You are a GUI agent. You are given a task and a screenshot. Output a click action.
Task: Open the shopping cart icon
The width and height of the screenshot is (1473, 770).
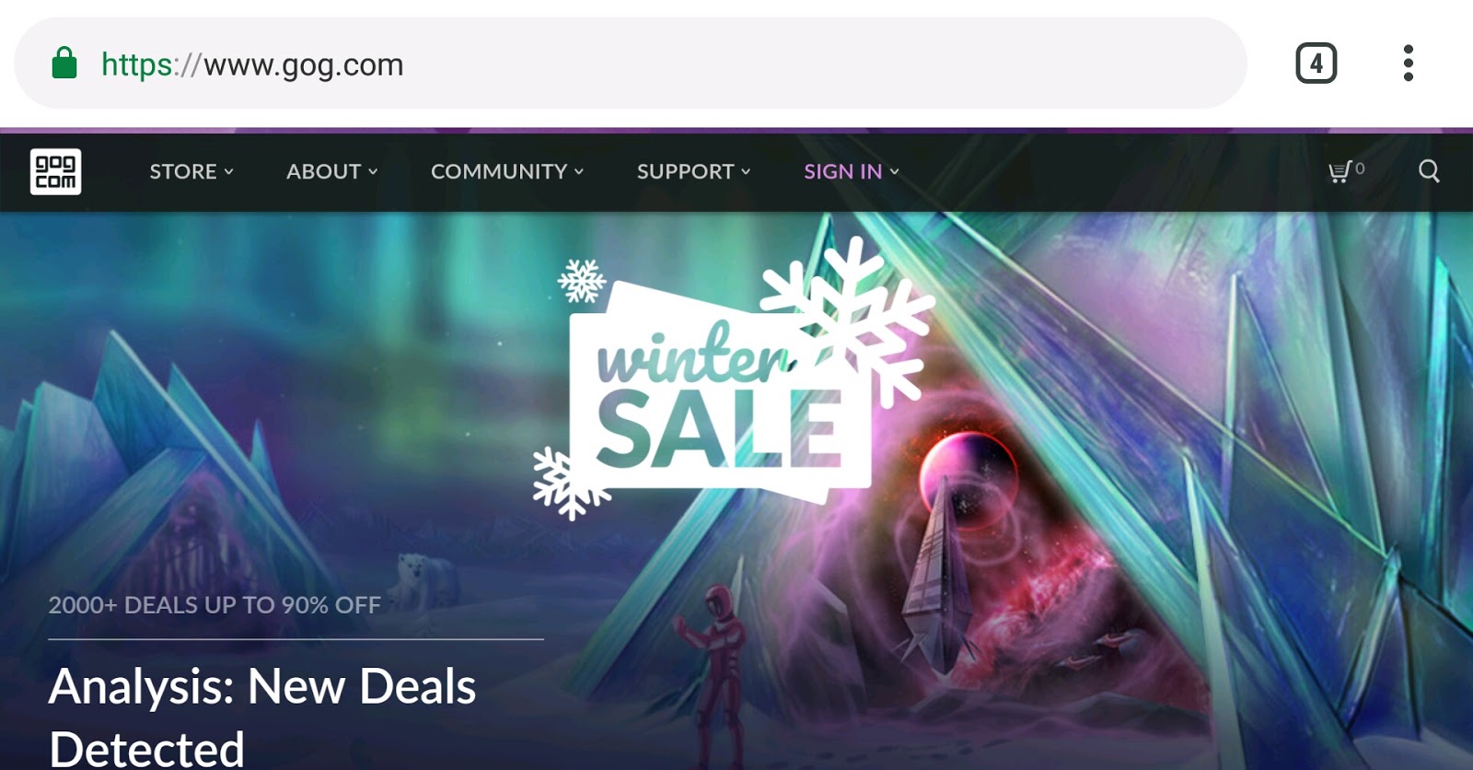tap(1340, 171)
